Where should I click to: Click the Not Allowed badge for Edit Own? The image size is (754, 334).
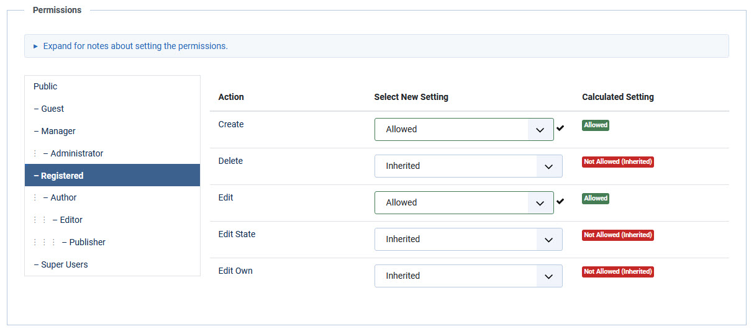(x=617, y=272)
